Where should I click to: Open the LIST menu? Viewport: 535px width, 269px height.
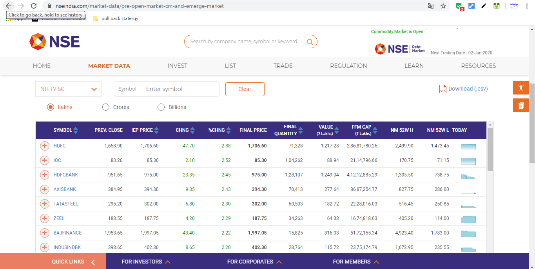click(230, 66)
